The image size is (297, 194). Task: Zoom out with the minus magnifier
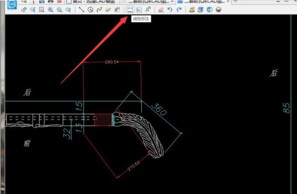[59, 10]
